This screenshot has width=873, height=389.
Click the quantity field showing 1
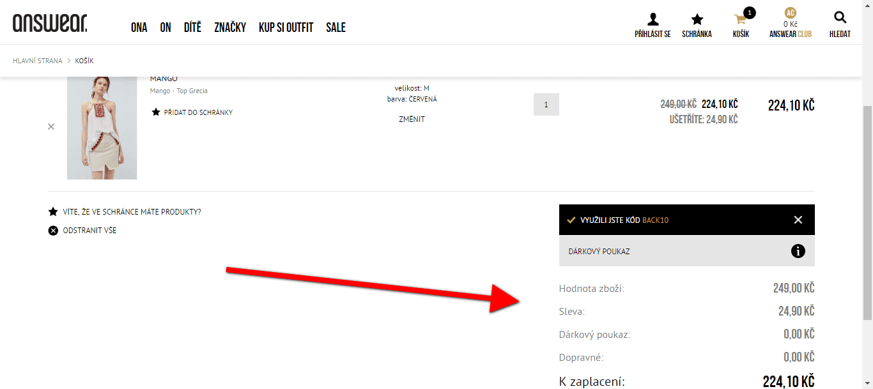[546, 104]
